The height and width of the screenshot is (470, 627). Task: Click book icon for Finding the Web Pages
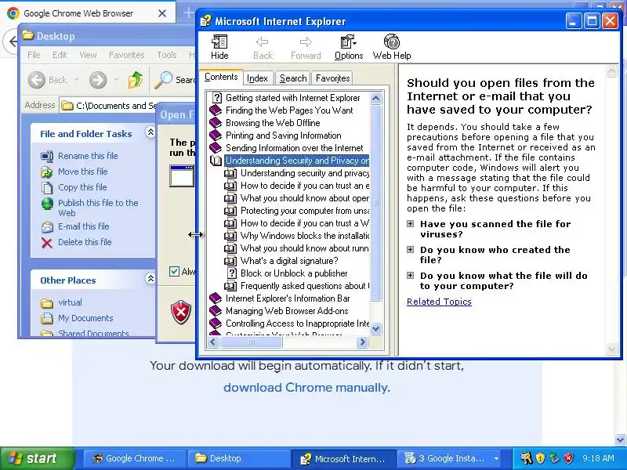click(x=215, y=110)
